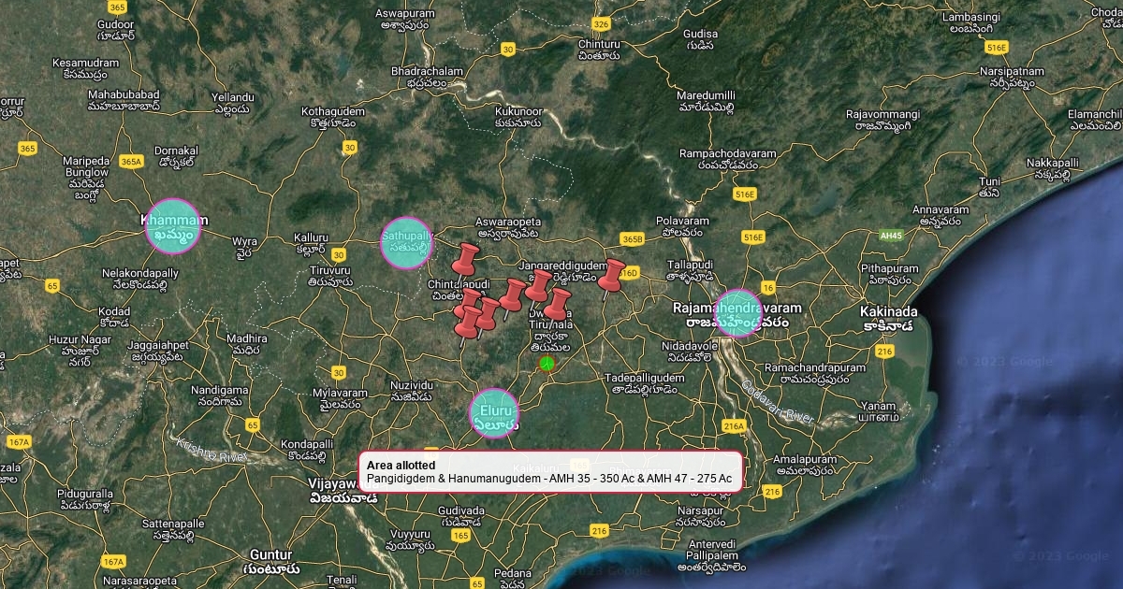
Task: Click the green circular marker below Dwaraka Tirumala
Action: [x=547, y=364]
